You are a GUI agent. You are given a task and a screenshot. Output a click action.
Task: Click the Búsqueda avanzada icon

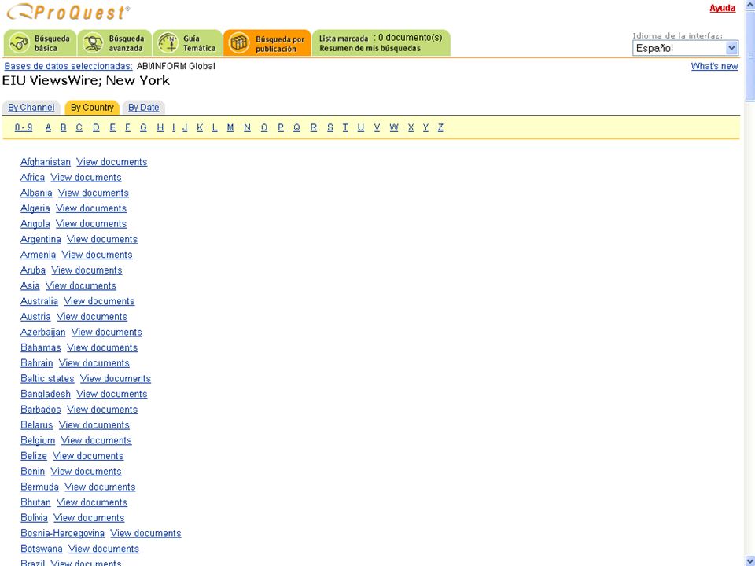[93, 43]
